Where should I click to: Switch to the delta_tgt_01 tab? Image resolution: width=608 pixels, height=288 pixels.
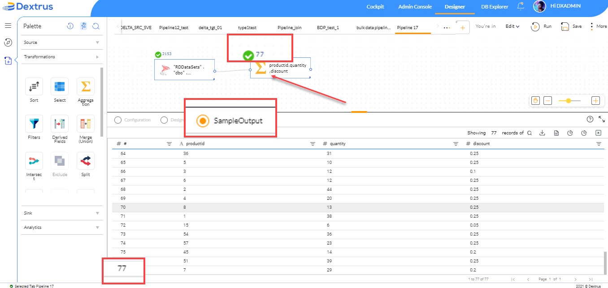point(210,28)
